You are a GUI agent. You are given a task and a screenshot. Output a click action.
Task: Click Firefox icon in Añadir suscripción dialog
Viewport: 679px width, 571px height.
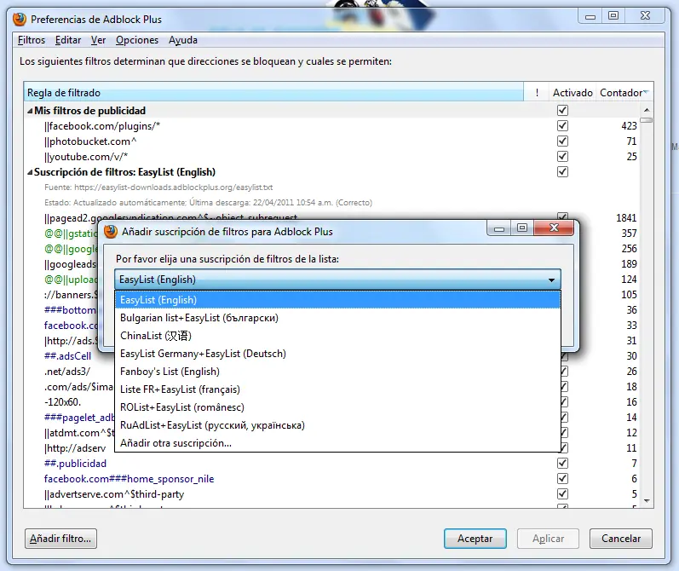click(x=111, y=232)
